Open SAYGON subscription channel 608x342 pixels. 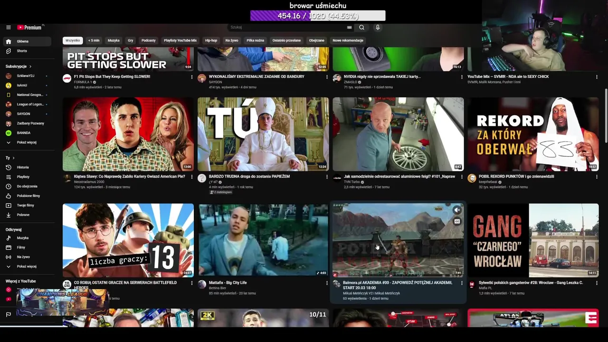coord(26,114)
